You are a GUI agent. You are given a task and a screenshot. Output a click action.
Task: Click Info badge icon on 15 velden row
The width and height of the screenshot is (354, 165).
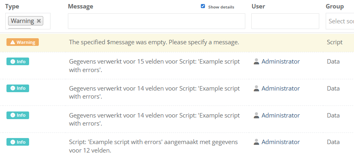pos(12,62)
